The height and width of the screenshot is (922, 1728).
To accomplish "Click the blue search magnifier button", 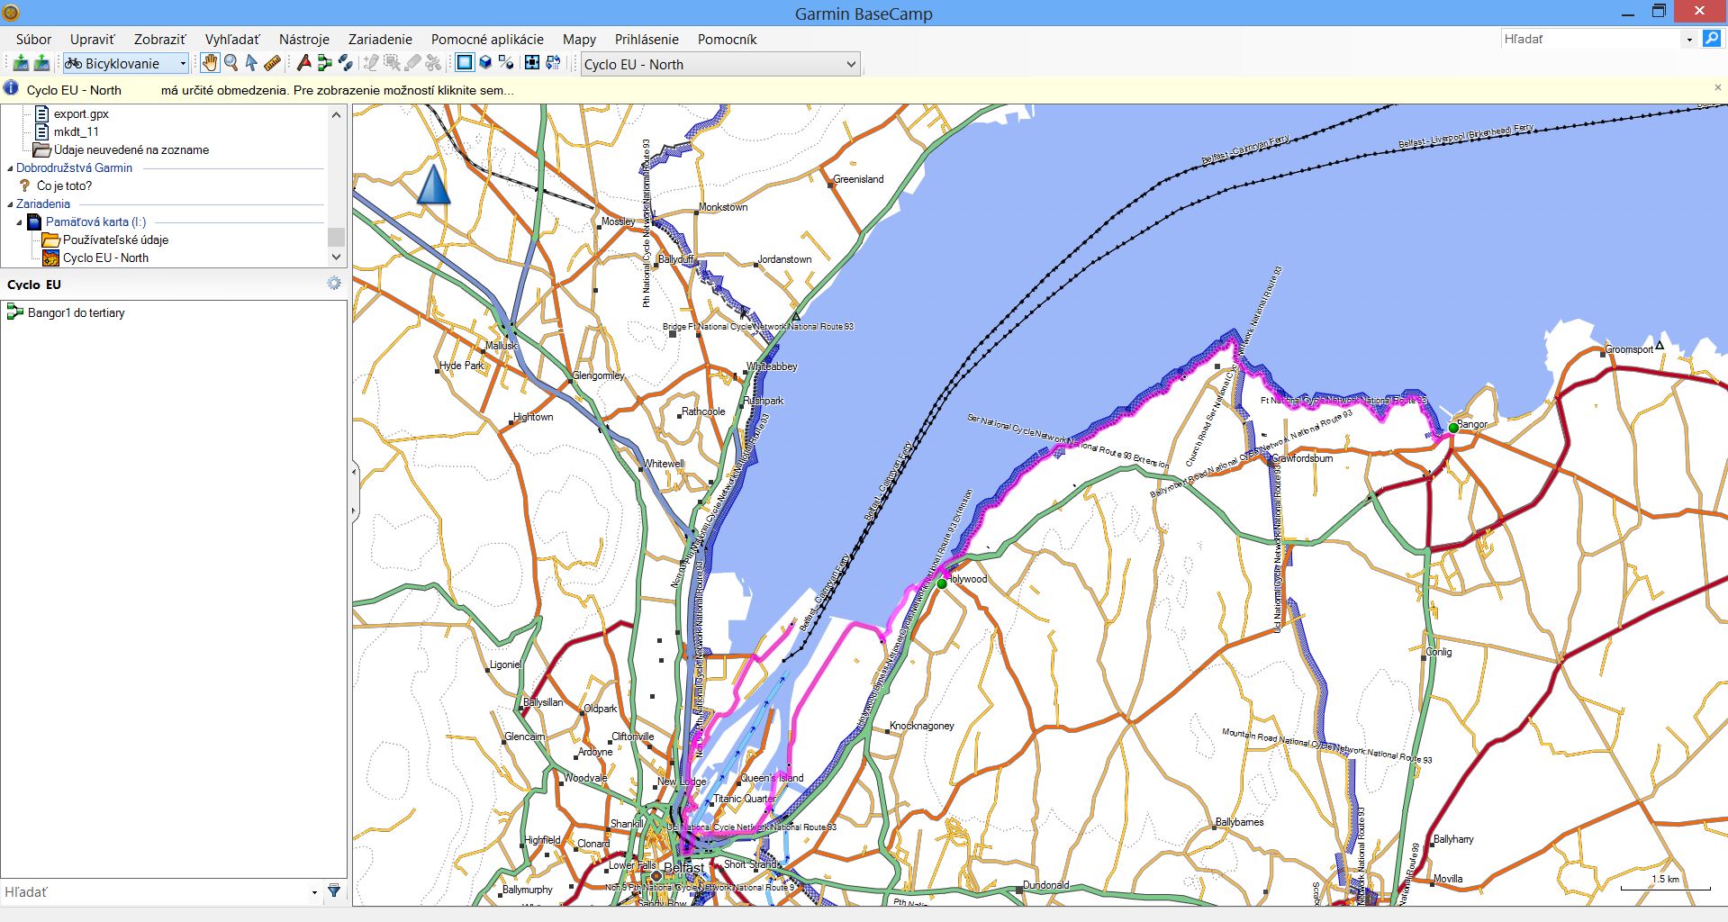I will pyautogui.click(x=1712, y=39).
